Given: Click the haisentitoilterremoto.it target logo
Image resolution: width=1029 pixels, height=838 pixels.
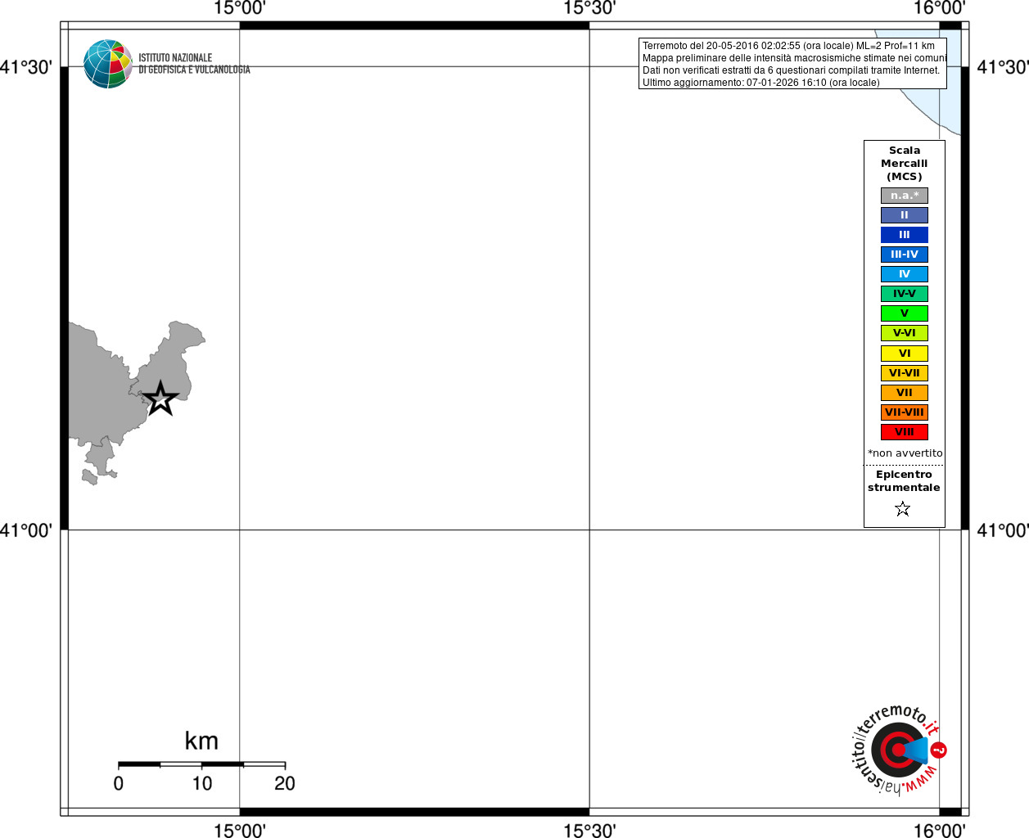Looking at the screenshot, I should pyautogui.click(x=898, y=750).
